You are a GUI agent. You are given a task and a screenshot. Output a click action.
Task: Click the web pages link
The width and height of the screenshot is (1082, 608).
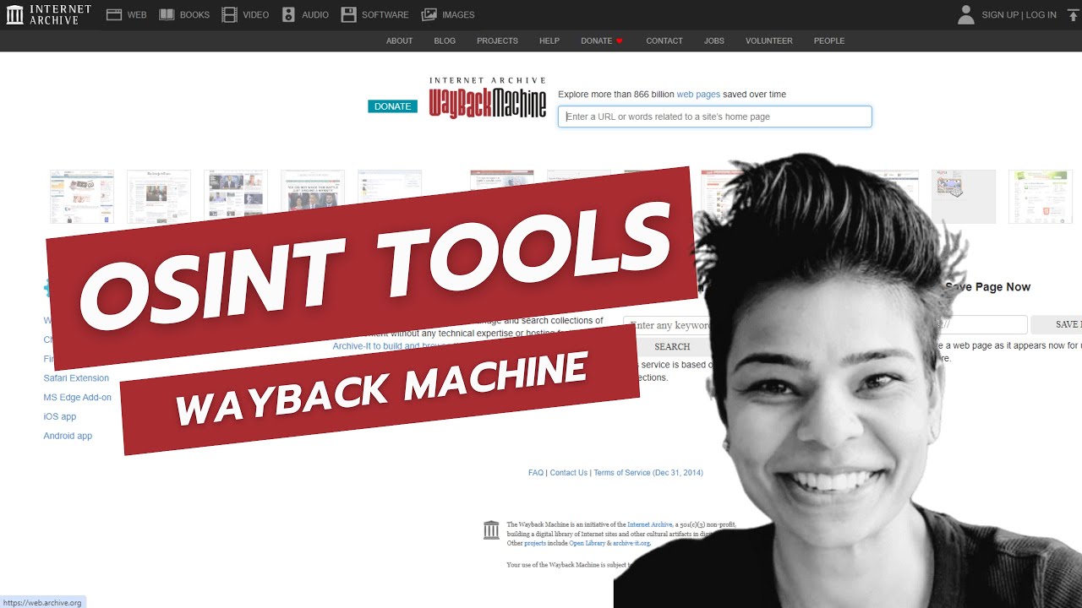(698, 95)
